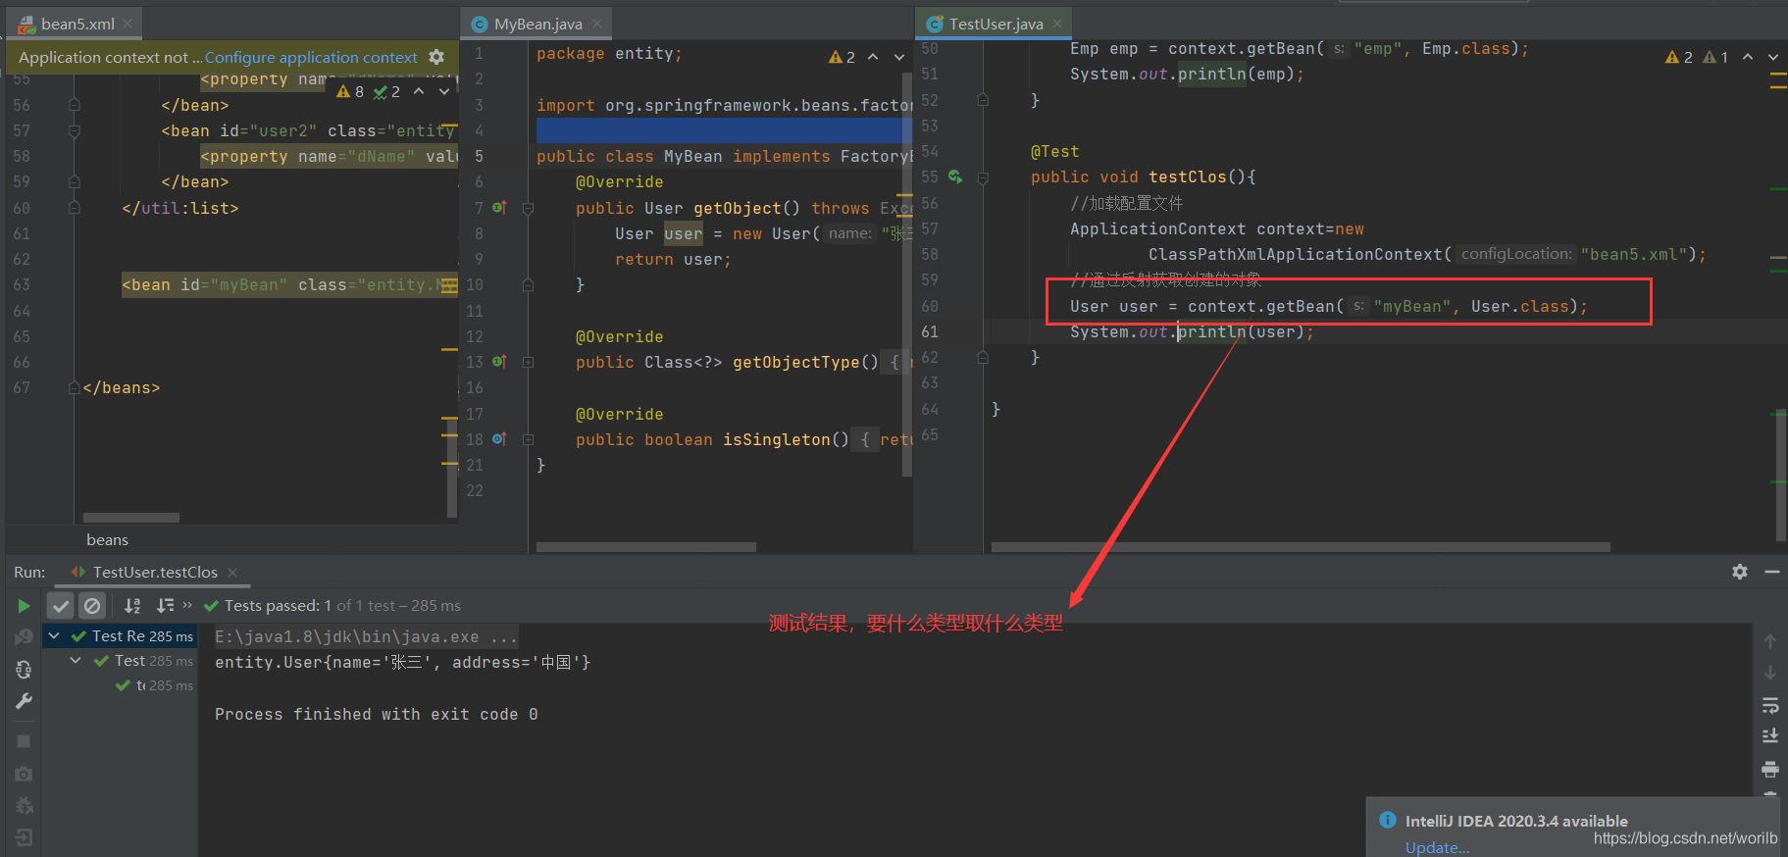Close the bean5.xml tab

[128, 24]
